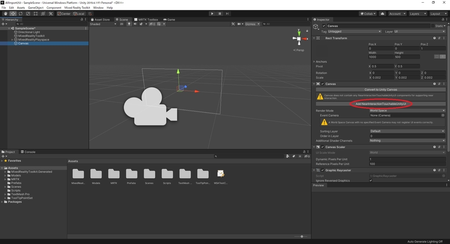Open the Component menu
This screenshot has height=244, width=450.
click(x=54, y=8)
